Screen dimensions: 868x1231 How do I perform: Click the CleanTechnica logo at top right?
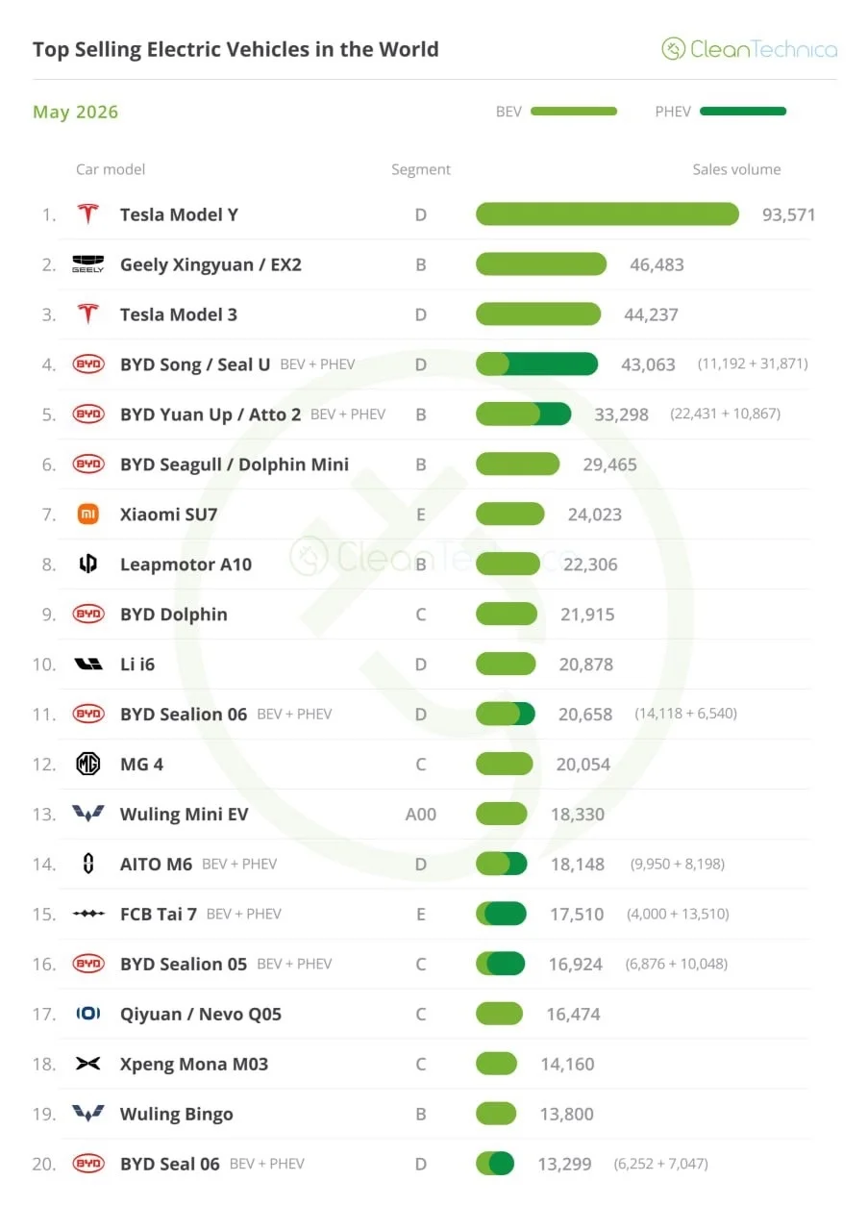coord(749,49)
